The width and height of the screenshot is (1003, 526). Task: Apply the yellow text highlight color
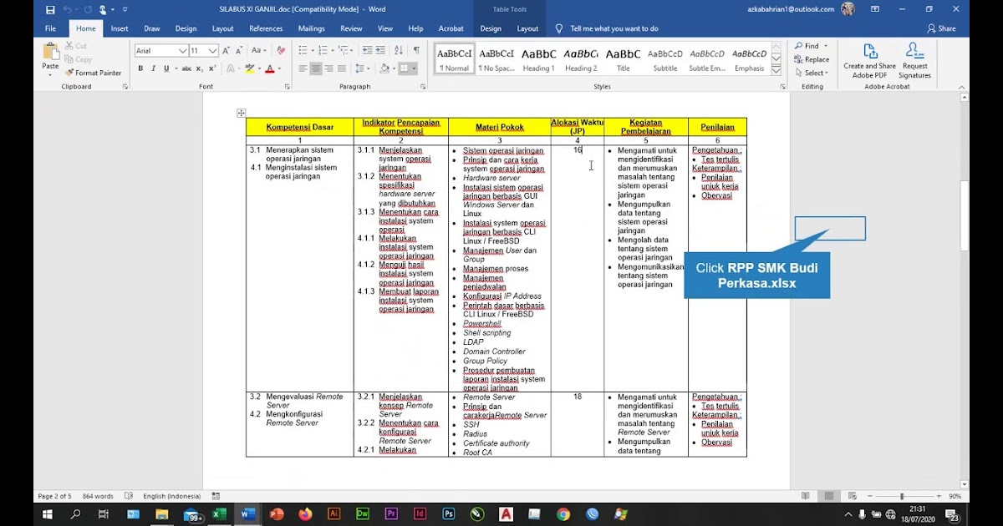pyautogui.click(x=249, y=68)
